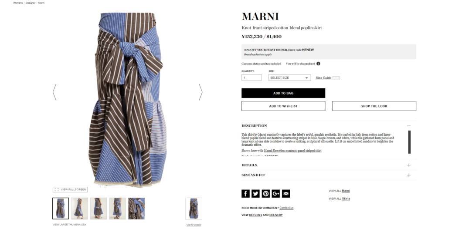Share via Google Plus icon
The height and width of the screenshot is (229, 462).
276,193
